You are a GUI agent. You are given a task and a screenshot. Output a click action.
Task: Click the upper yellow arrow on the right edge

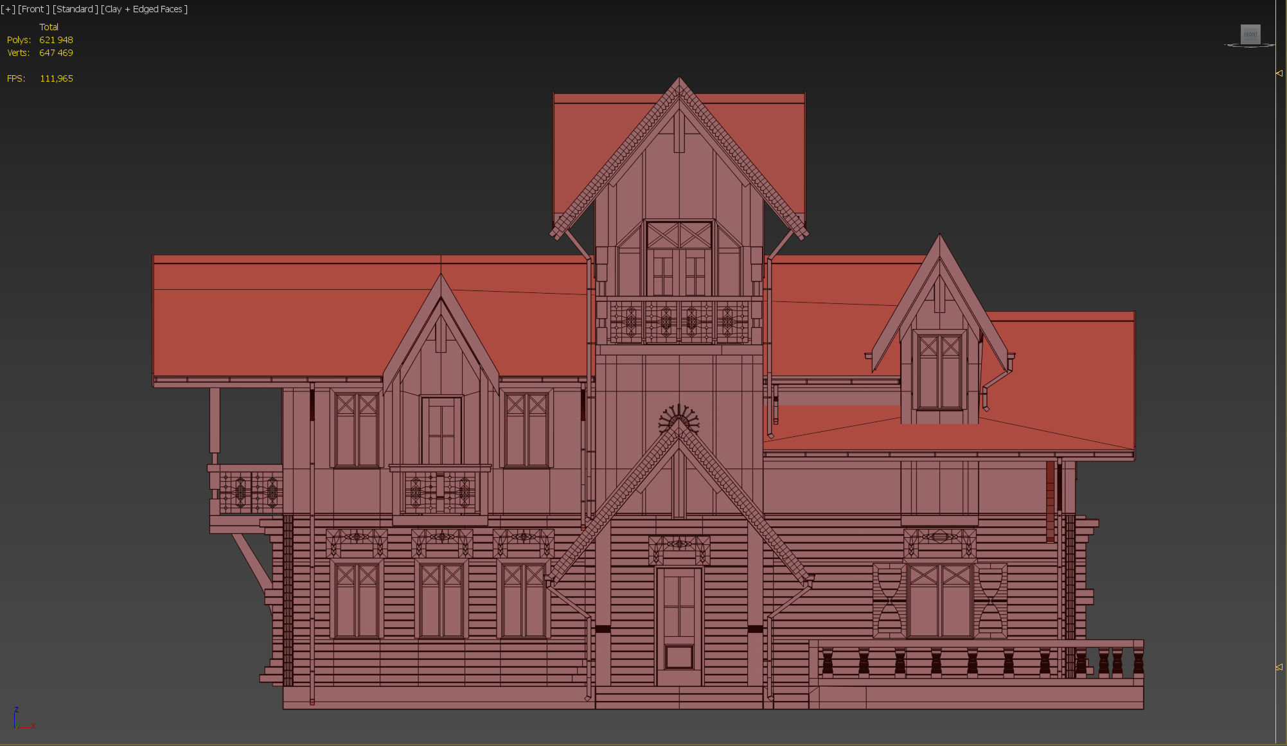pos(1279,73)
